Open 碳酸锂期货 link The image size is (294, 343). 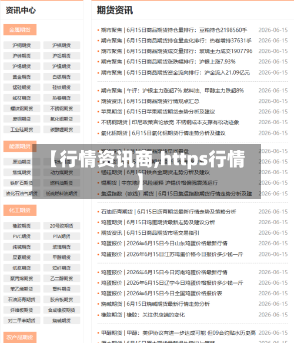62,129
